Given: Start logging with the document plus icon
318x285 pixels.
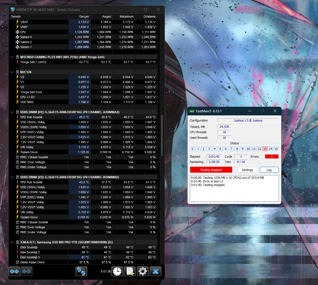Looking at the screenshot, I should [130, 271].
